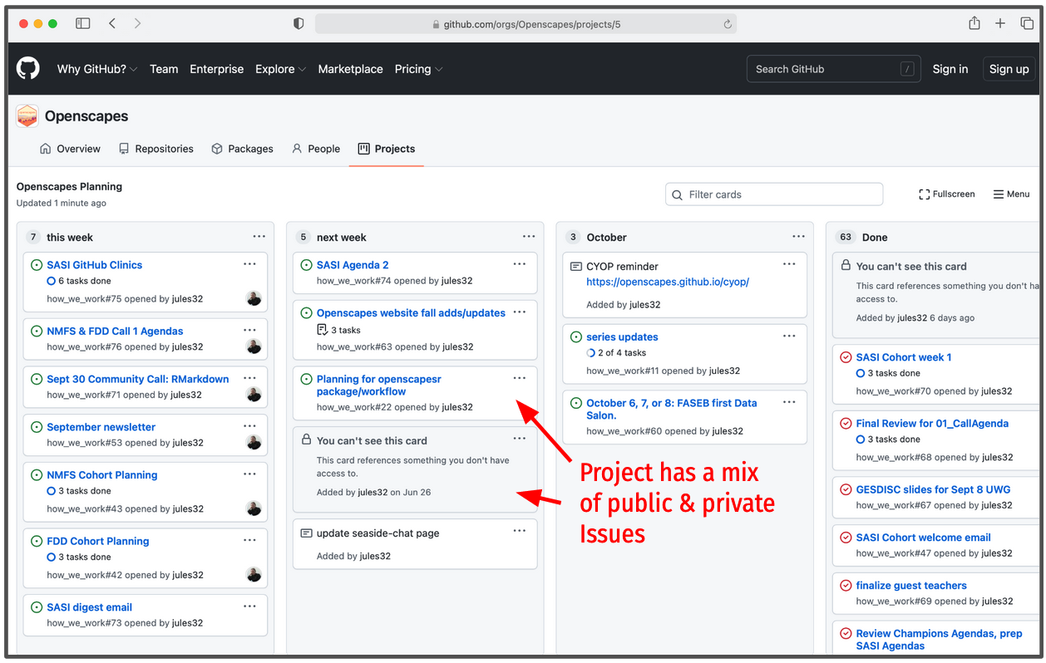Open the openscapes.github.io/cyop link
The width and height of the screenshot is (1046, 663).
tap(667, 282)
